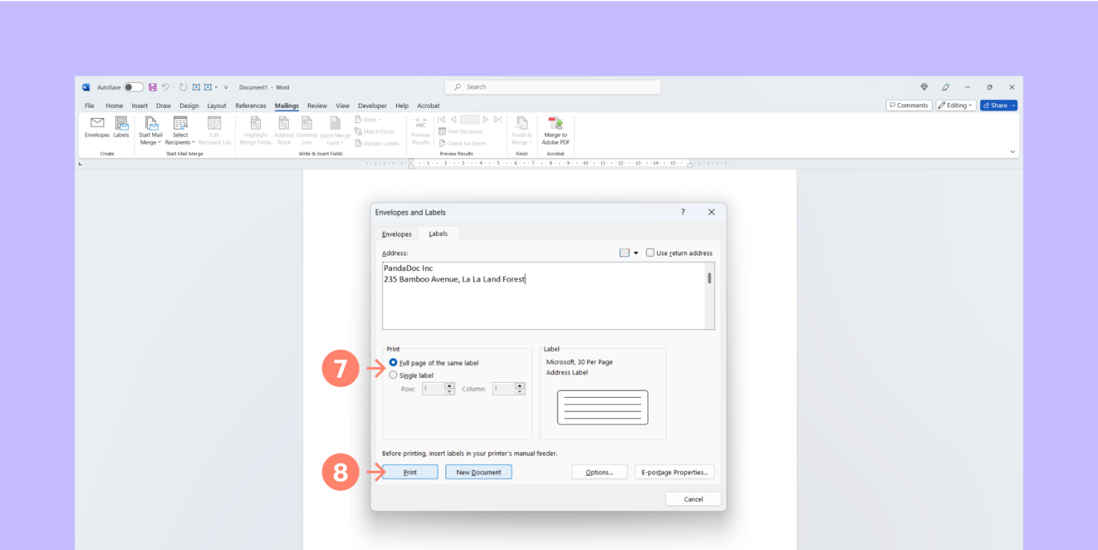Check the Use return address box
The width and height of the screenshot is (1098, 550).
(650, 252)
